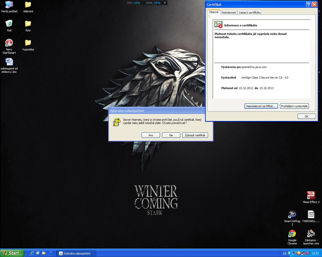Click the wireless network tray icon

pos(294,253)
